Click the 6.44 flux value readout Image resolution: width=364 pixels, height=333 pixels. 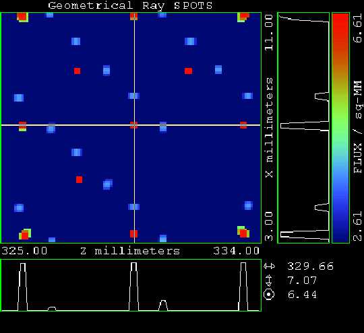[302, 295]
